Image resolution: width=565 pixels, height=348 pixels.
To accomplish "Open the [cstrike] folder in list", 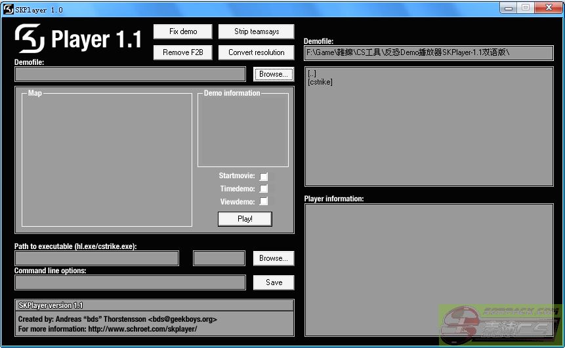I will click(320, 82).
